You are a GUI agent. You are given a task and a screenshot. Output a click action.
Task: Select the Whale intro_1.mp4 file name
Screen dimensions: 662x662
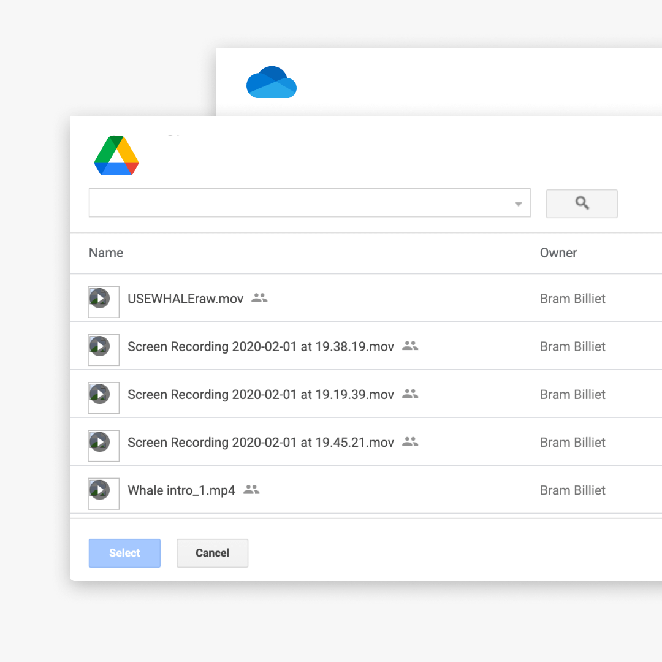click(181, 490)
